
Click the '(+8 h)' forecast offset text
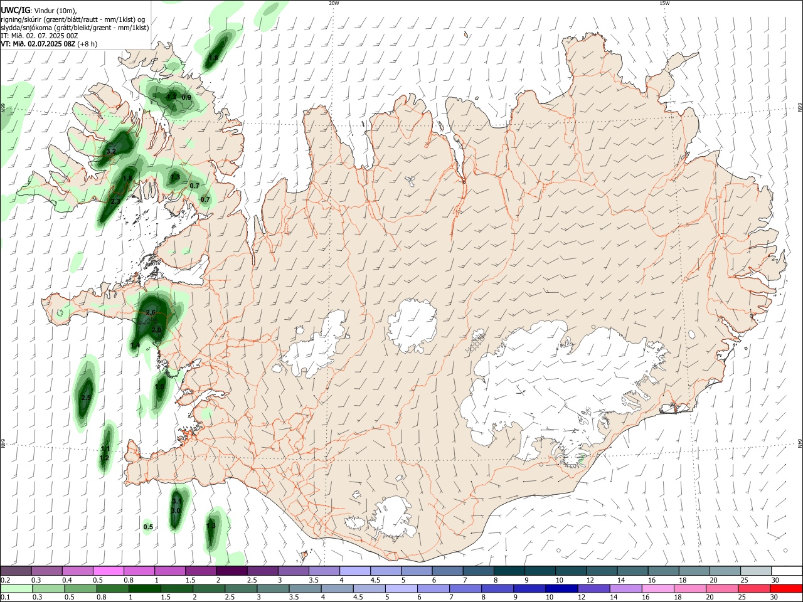[87, 45]
